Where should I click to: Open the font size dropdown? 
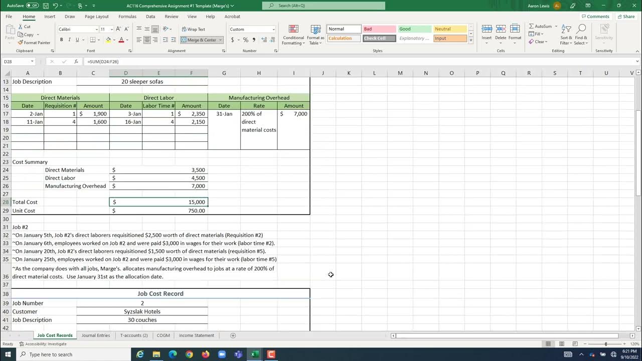111,29
